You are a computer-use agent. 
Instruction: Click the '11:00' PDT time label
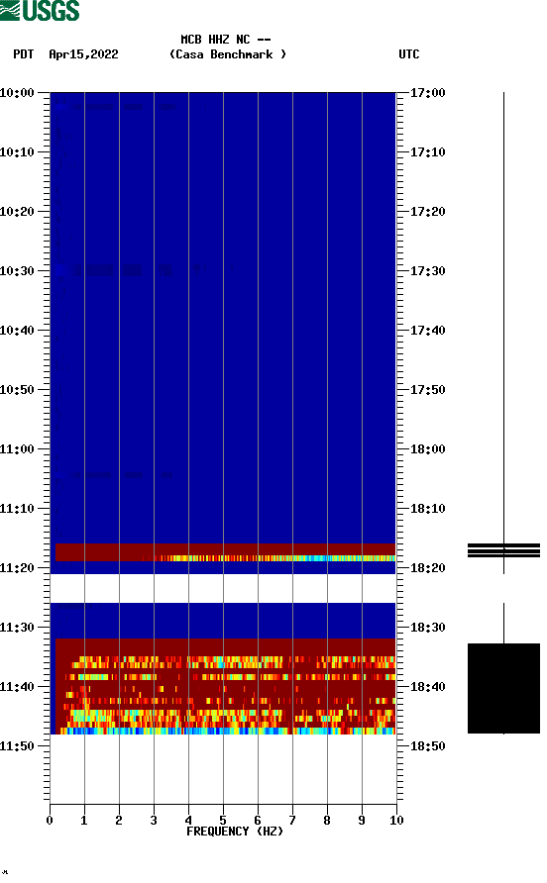[18, 448]
